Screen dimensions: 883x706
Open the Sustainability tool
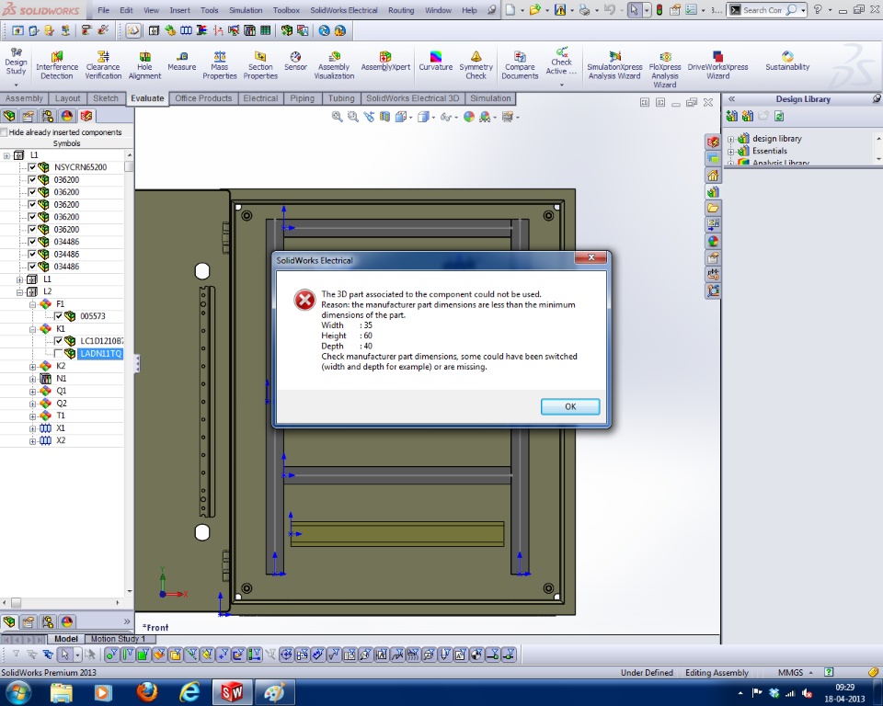tap(787, 61)
